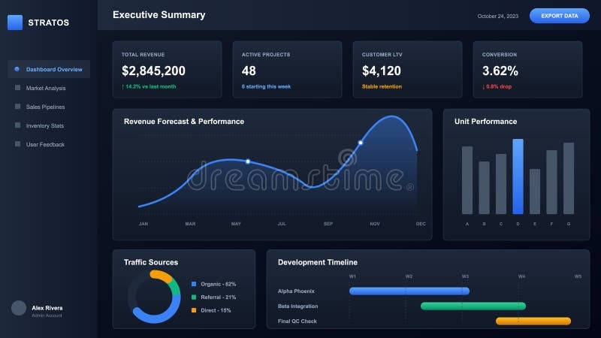Select the Customer LTV value $4,120

click(382, 71)
